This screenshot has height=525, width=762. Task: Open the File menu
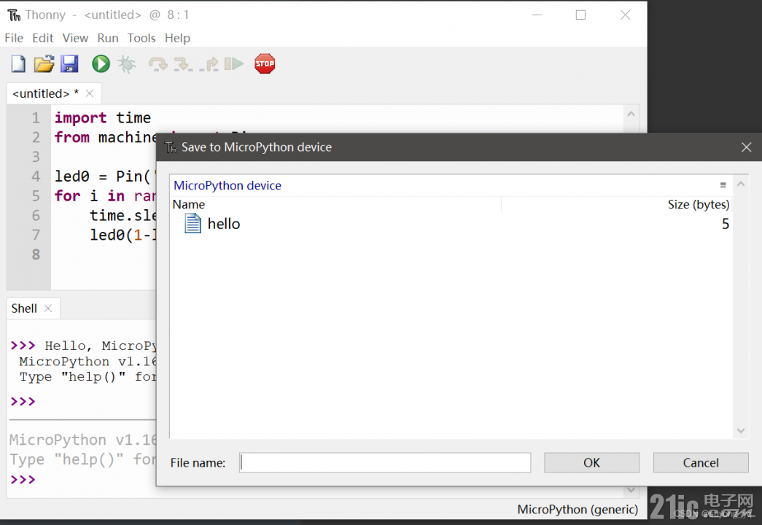(x=14, y=38)
